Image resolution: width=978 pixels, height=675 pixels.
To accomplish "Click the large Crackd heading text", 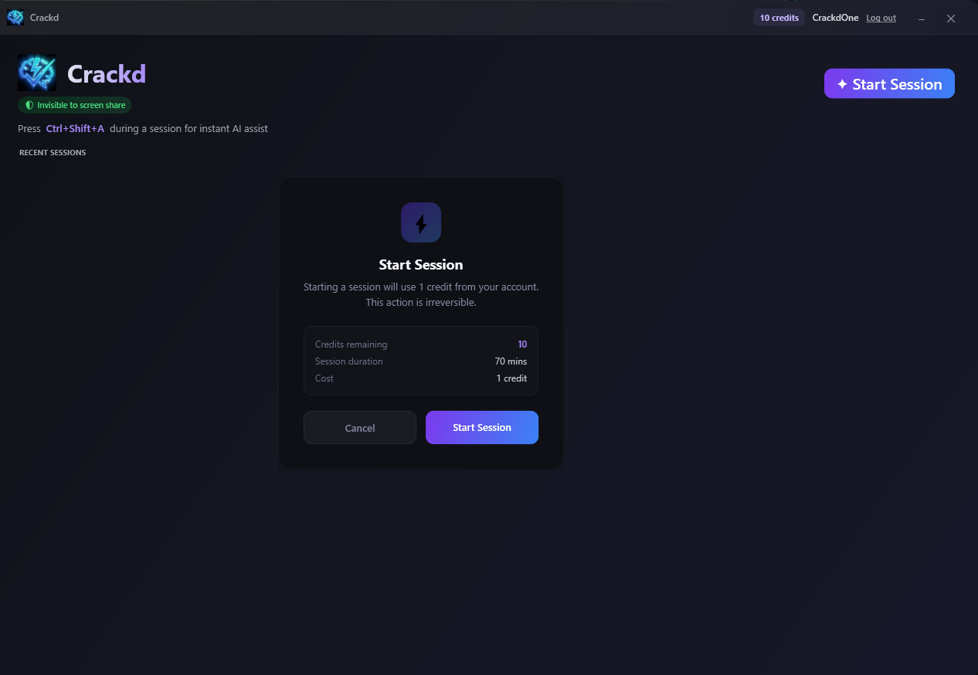I will click(x=107, y=74).
